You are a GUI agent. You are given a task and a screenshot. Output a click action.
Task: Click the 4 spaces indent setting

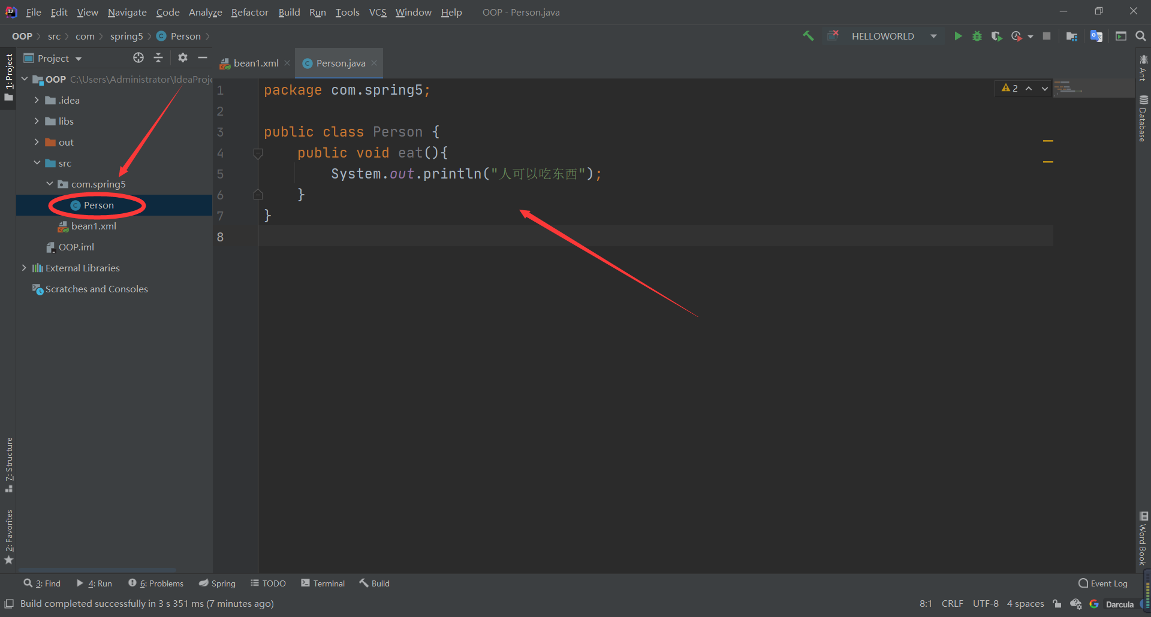click(x=1025, y=604)
